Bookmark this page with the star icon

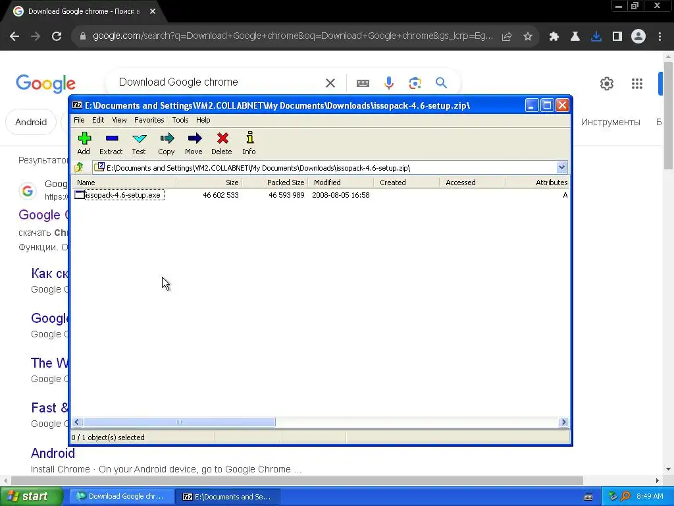(x=528, y=37)
